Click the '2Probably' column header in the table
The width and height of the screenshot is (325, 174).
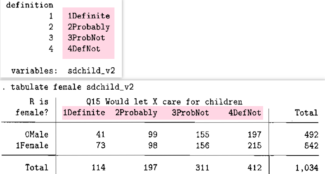[136, 113]
